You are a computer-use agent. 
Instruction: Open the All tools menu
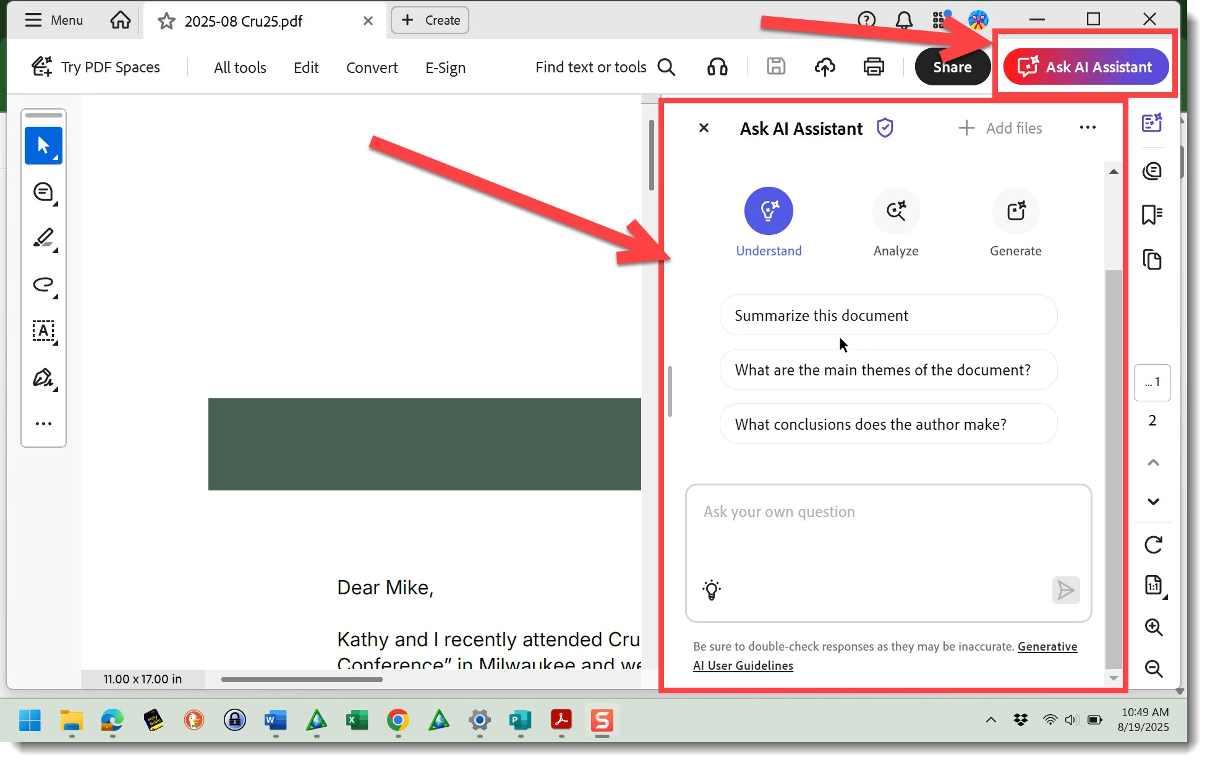[240, 67]
